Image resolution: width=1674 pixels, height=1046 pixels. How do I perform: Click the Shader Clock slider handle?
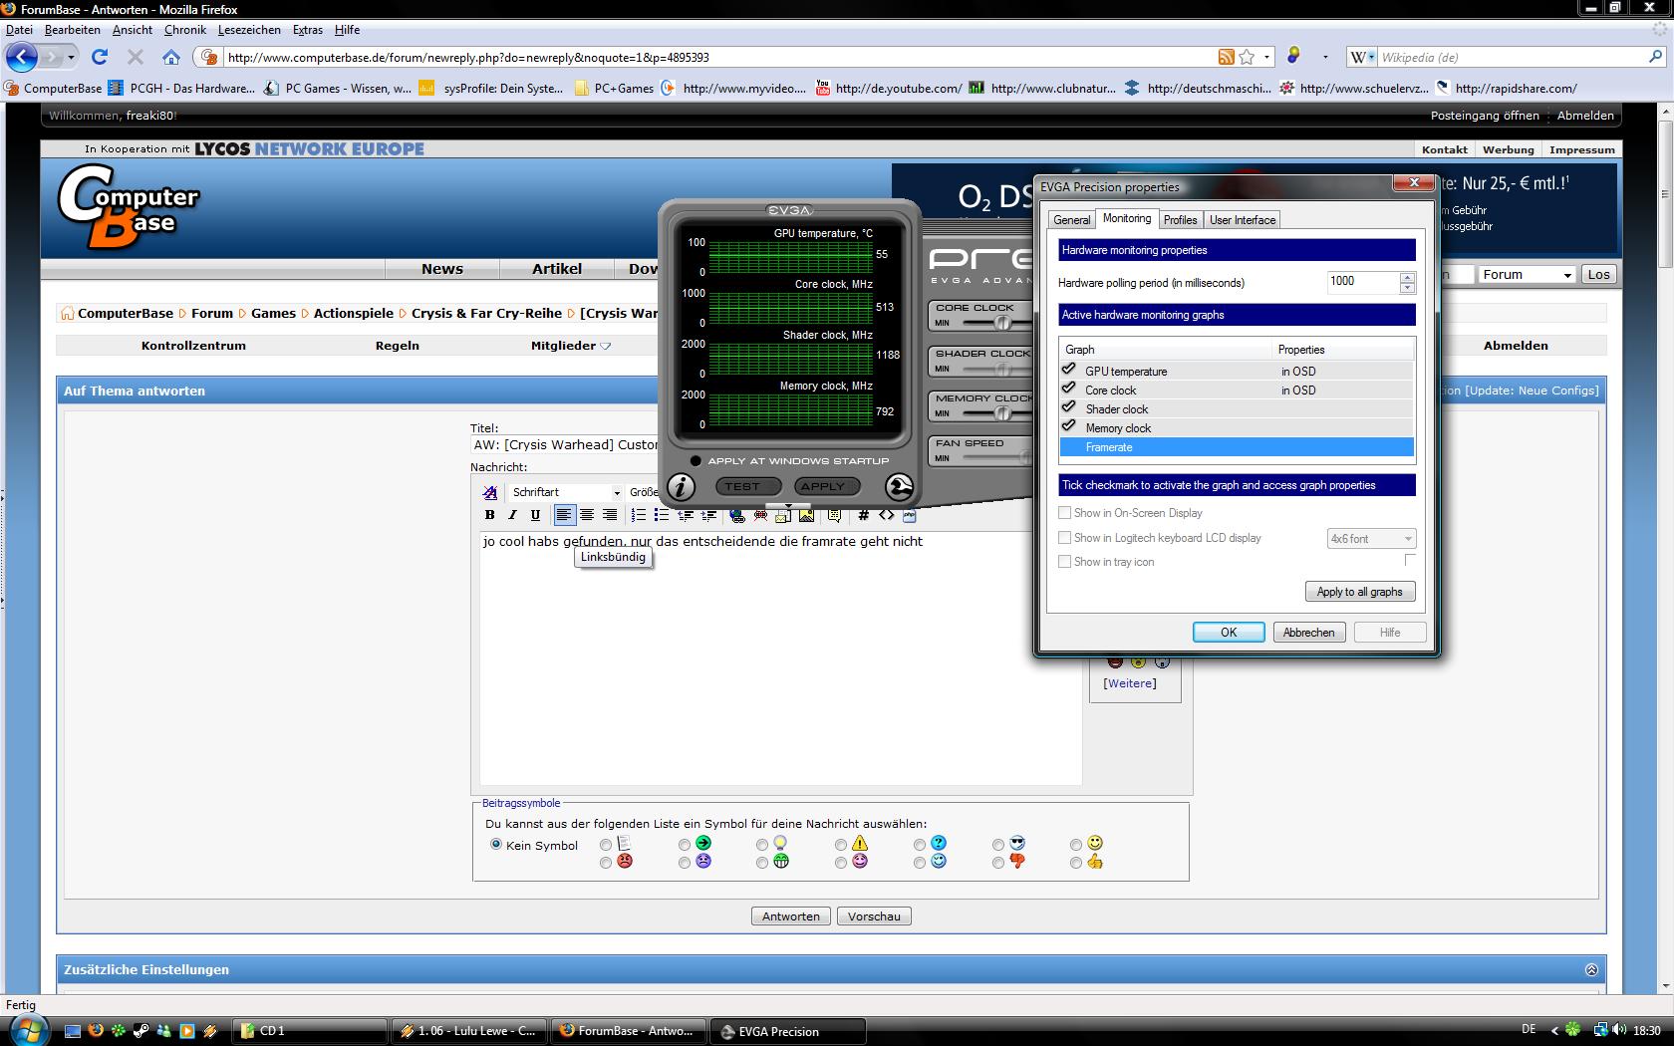coord(1003,369)
